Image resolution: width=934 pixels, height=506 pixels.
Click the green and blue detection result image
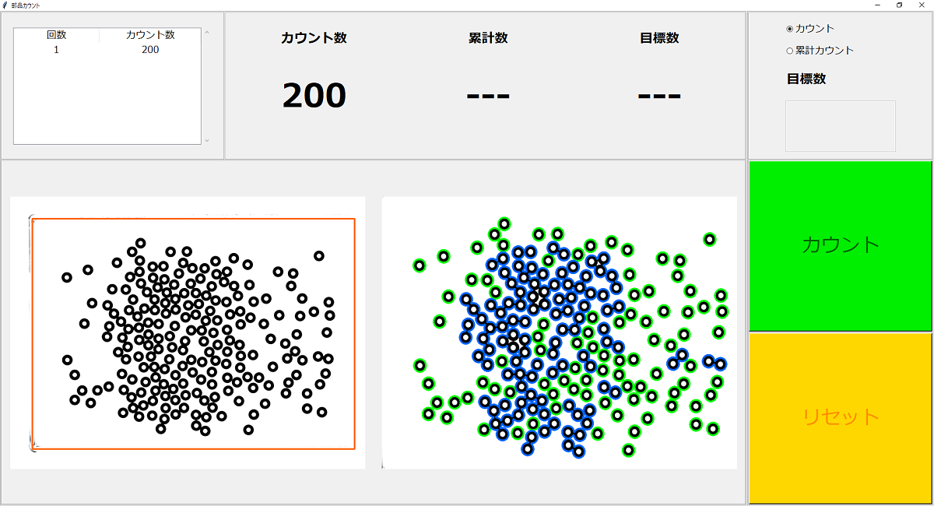559,332
